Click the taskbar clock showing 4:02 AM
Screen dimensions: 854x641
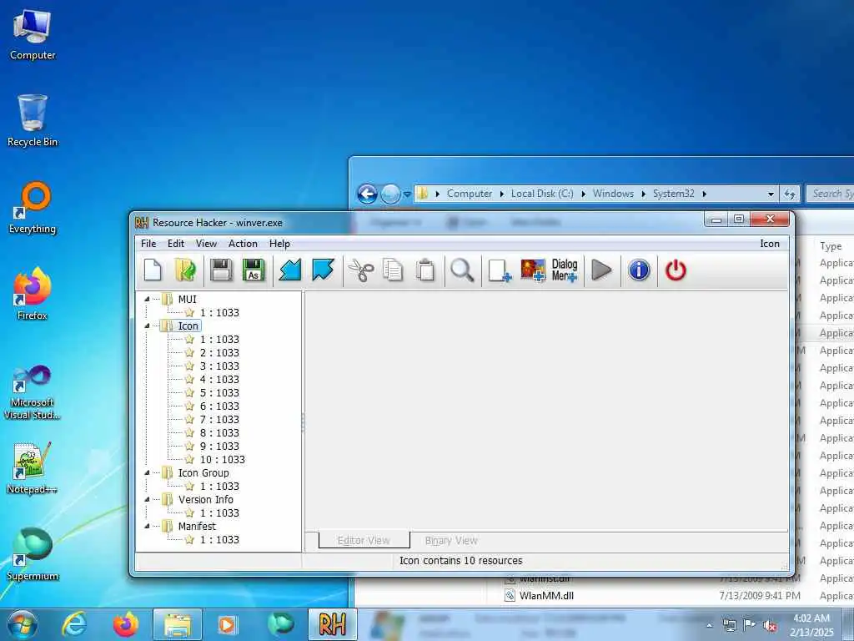coord(812,625)
